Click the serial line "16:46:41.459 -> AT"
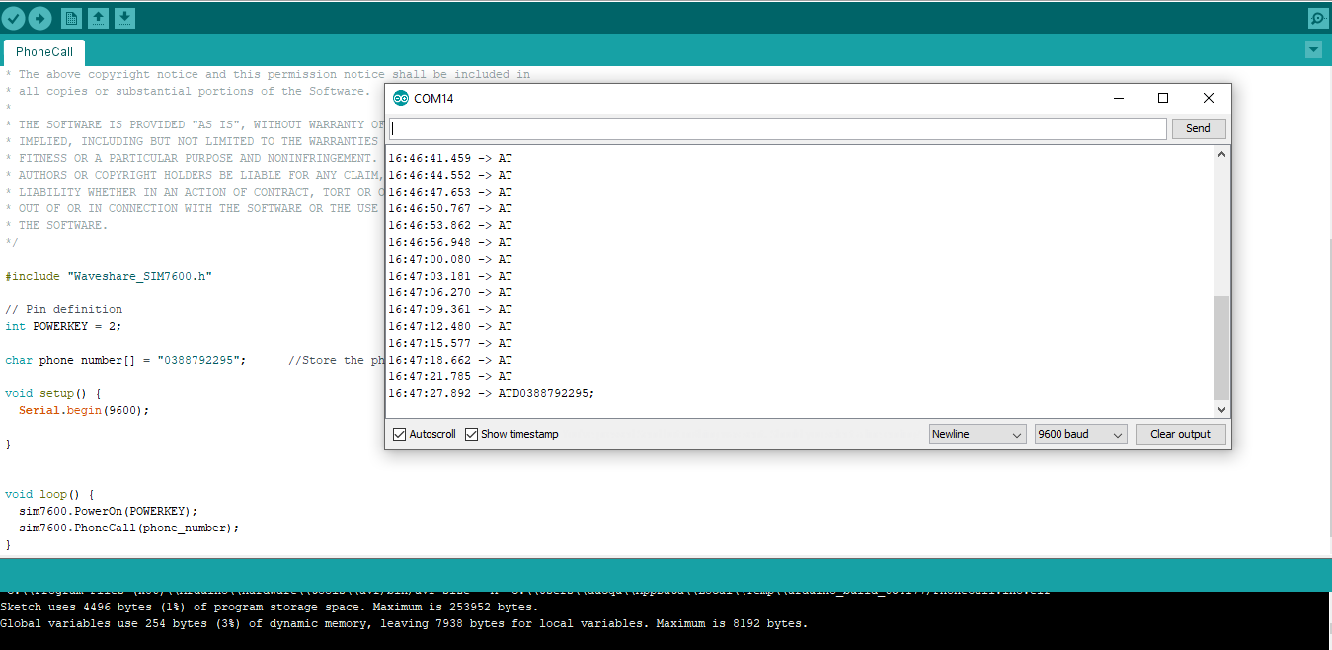Viewport: 1332px width, 650px height. [x=450, y=158]
